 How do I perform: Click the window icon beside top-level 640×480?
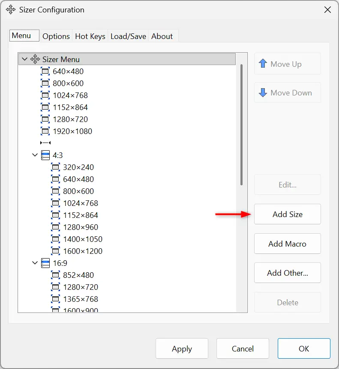coord(45,71)
